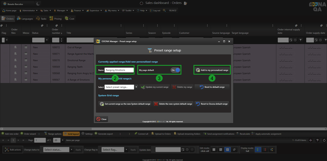Switch off the My page default toggle

coord(176,70)
